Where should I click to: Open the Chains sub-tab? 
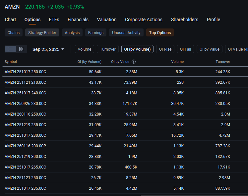click(x=14, y=32)
